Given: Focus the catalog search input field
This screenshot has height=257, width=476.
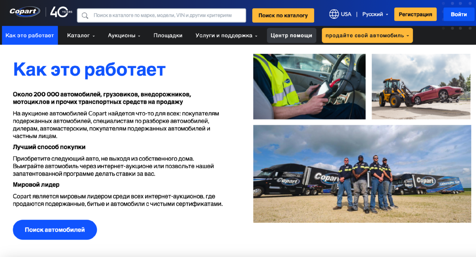Looking at the screenshot, I should 161,15.
